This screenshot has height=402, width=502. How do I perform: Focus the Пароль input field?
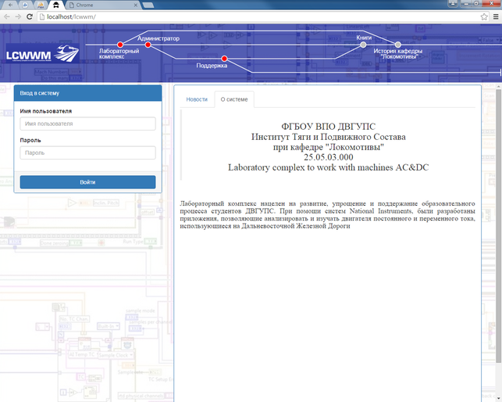point(87,153)
